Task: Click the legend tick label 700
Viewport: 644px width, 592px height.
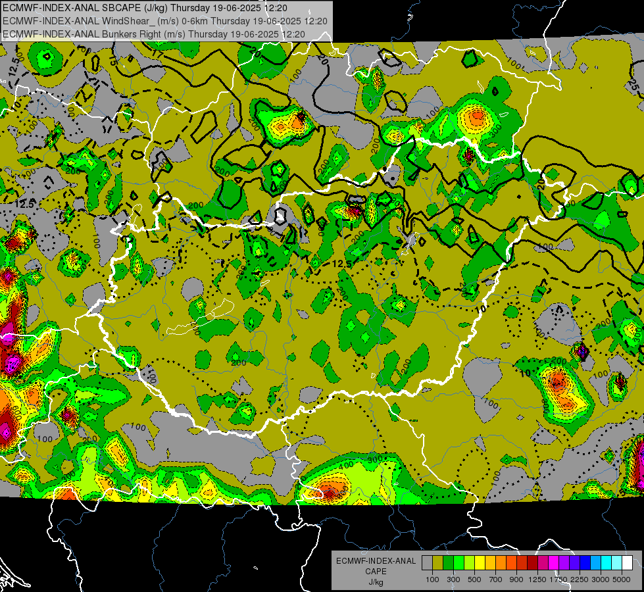Action: (x=496, y=580)
